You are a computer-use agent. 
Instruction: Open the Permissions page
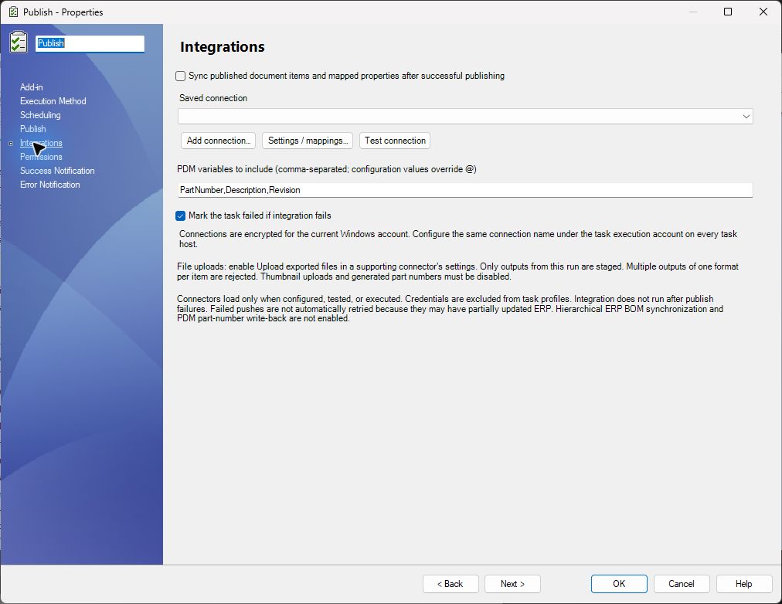click(41, 157)
